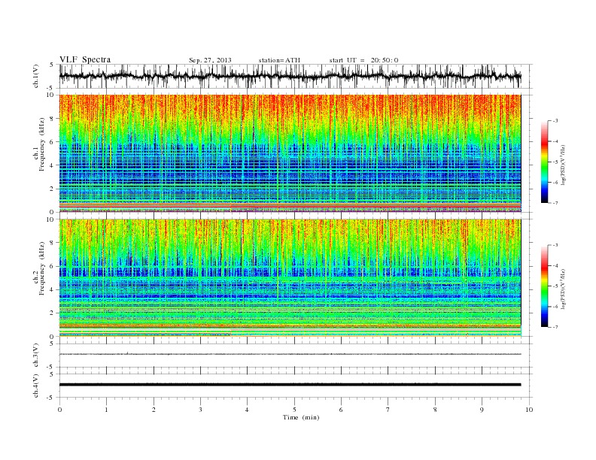Image resolution: width=596 pixels, height=460 pixels.
Task: Click inside the ch.2 spectrogram panel
Action: (290, 278)
